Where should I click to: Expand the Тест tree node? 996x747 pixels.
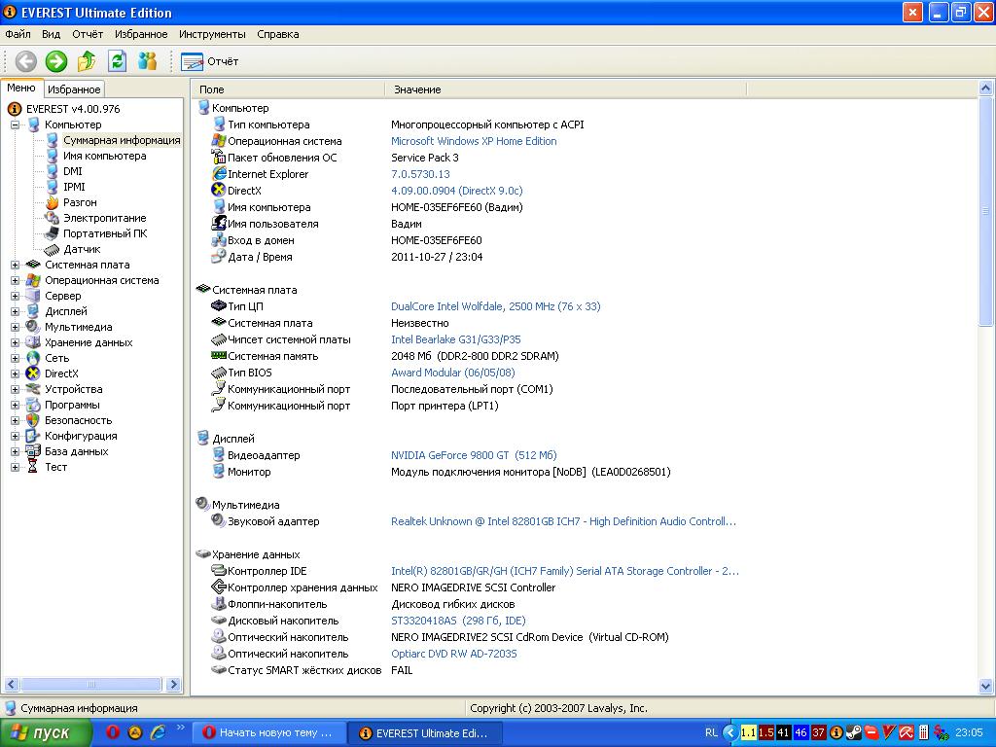pos(16,467)
